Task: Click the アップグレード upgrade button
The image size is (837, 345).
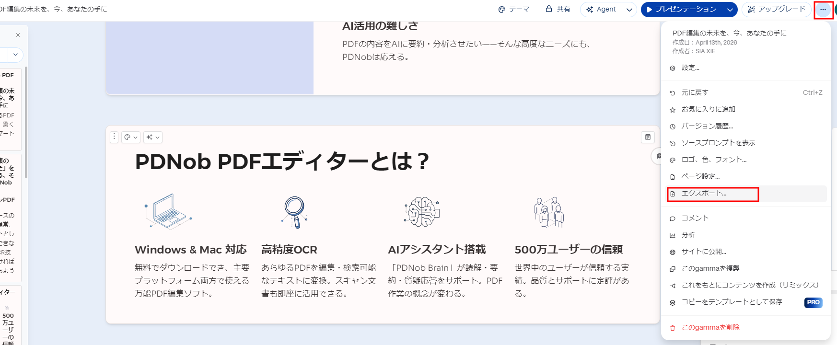Action: point(776,10)
